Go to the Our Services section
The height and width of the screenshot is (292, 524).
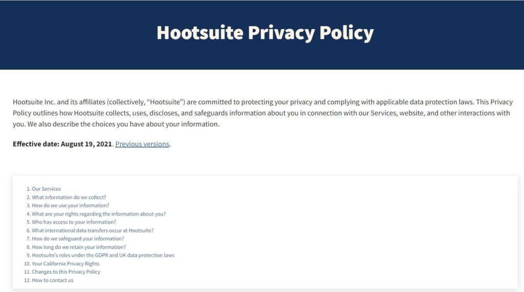coord(46,189)
